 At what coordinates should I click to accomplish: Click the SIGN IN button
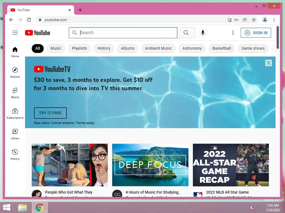(x=256, y=33)
